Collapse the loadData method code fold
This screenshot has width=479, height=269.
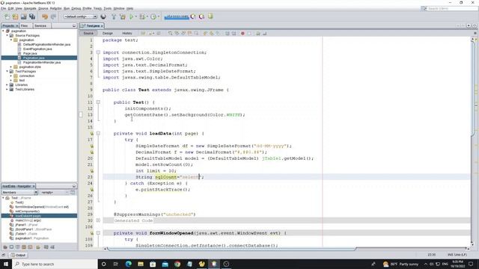tap(98, 133)
